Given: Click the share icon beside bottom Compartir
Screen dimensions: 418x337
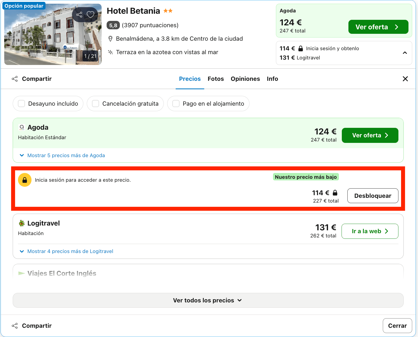Looking at the screenshot, I should pos(15,326).
